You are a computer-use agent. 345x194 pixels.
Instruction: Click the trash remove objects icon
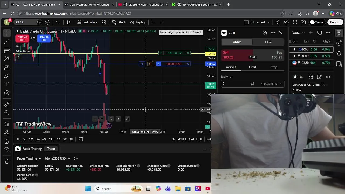(x=7, y=161)
